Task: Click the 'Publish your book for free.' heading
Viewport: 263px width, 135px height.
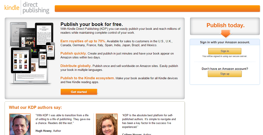Action: pos(92,24)
